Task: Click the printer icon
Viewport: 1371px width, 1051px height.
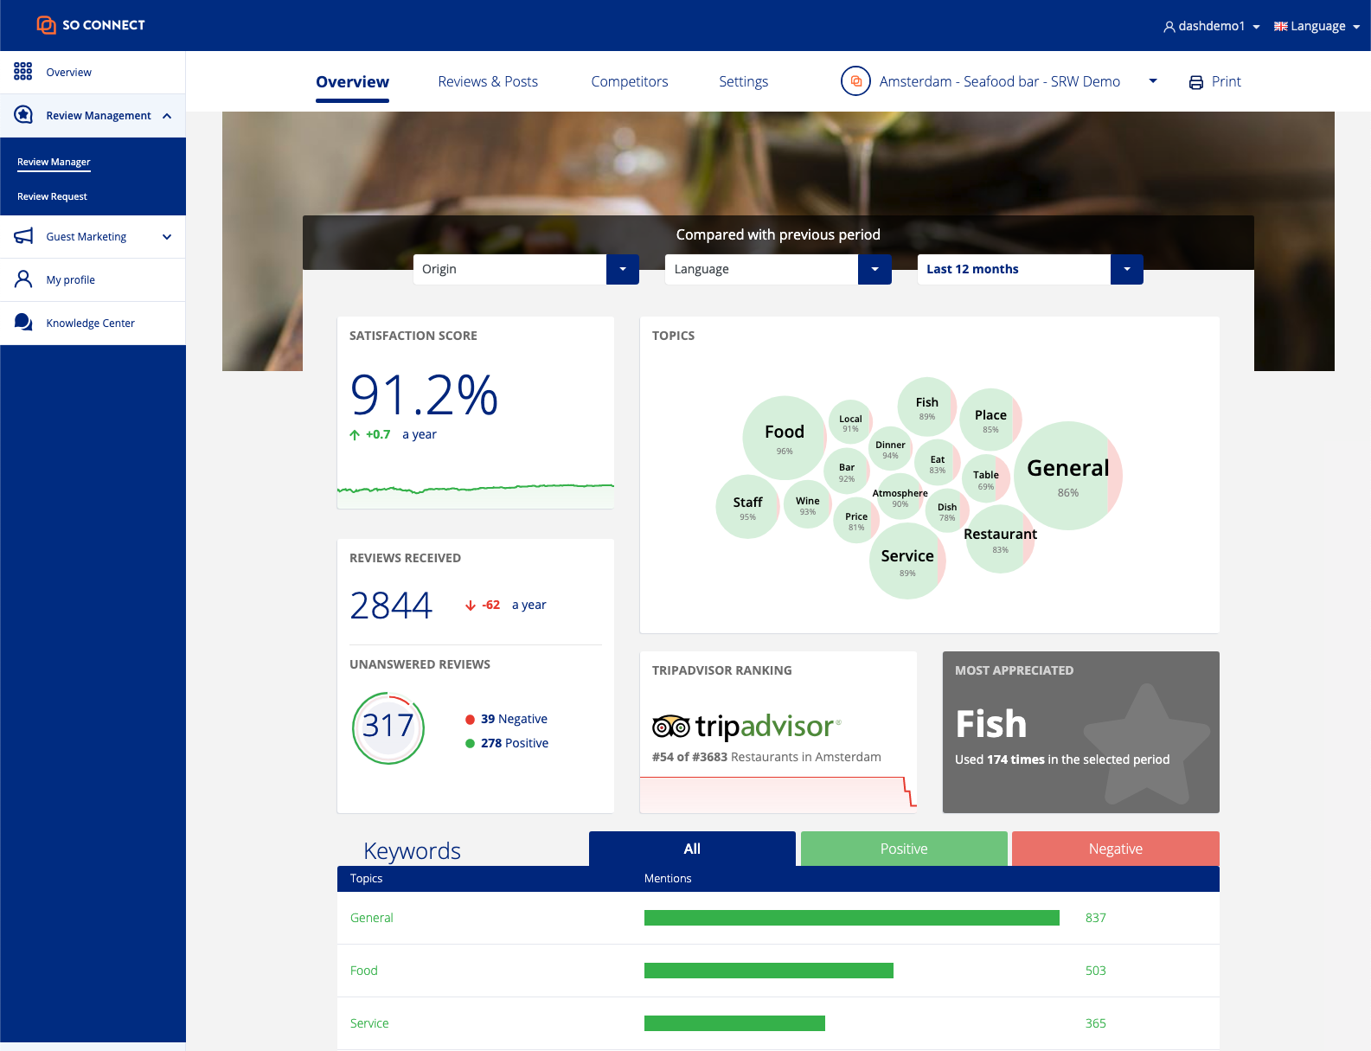Action: pyautogui.click(x=1195, y=82)
